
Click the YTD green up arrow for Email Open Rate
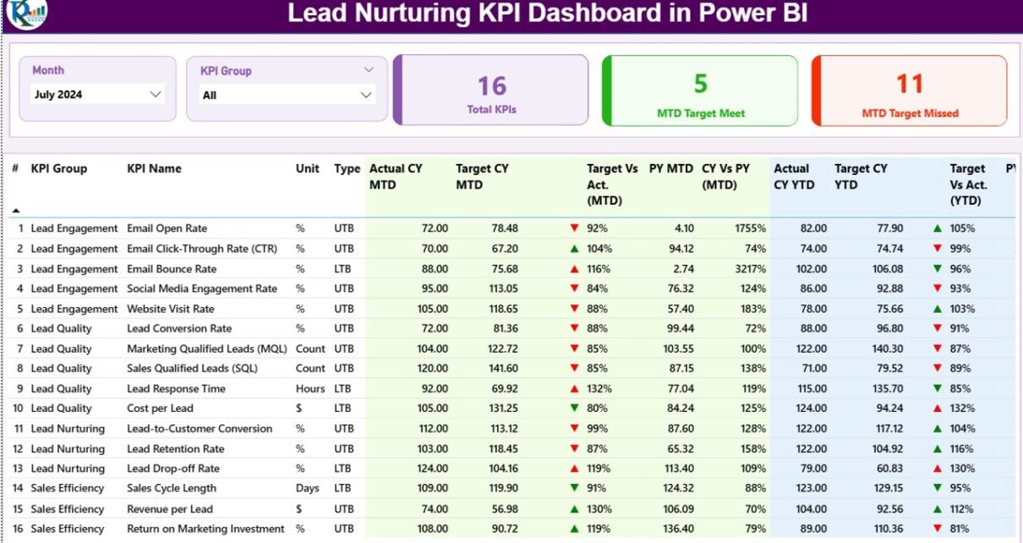(937, 228)
